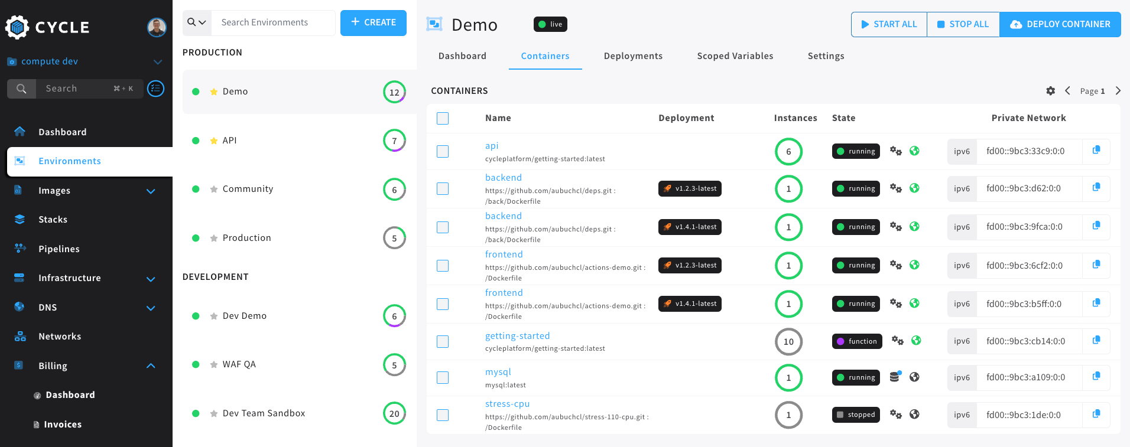Click the Cycle logo icon
Screen dimensions: 1130x447
point(17,27)
